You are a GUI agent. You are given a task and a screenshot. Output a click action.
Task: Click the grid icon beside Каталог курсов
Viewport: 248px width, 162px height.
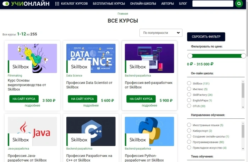pyautogui.click(x=57, y=4)
